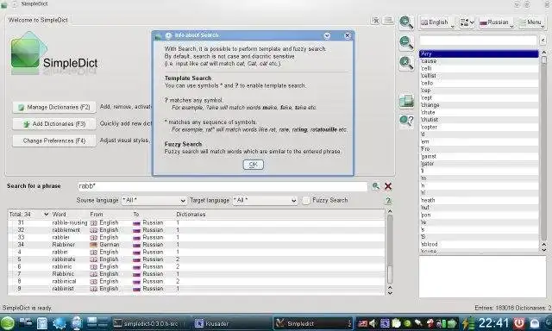This screenshot has height=331, width=552.
Task: Click the file manager icon in taskbar
Action: [x=42, y=323]
